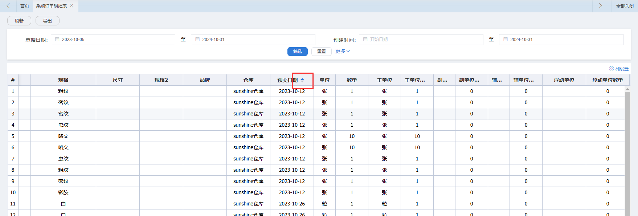Click the left tab-scroll arrow
The width and height of the screenshot is (638, 216).
8,6
